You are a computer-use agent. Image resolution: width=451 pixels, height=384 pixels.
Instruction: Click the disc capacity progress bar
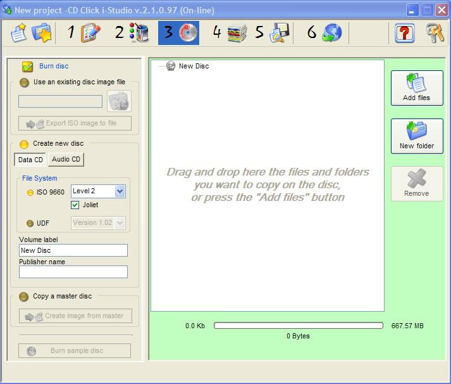point(299,326)
